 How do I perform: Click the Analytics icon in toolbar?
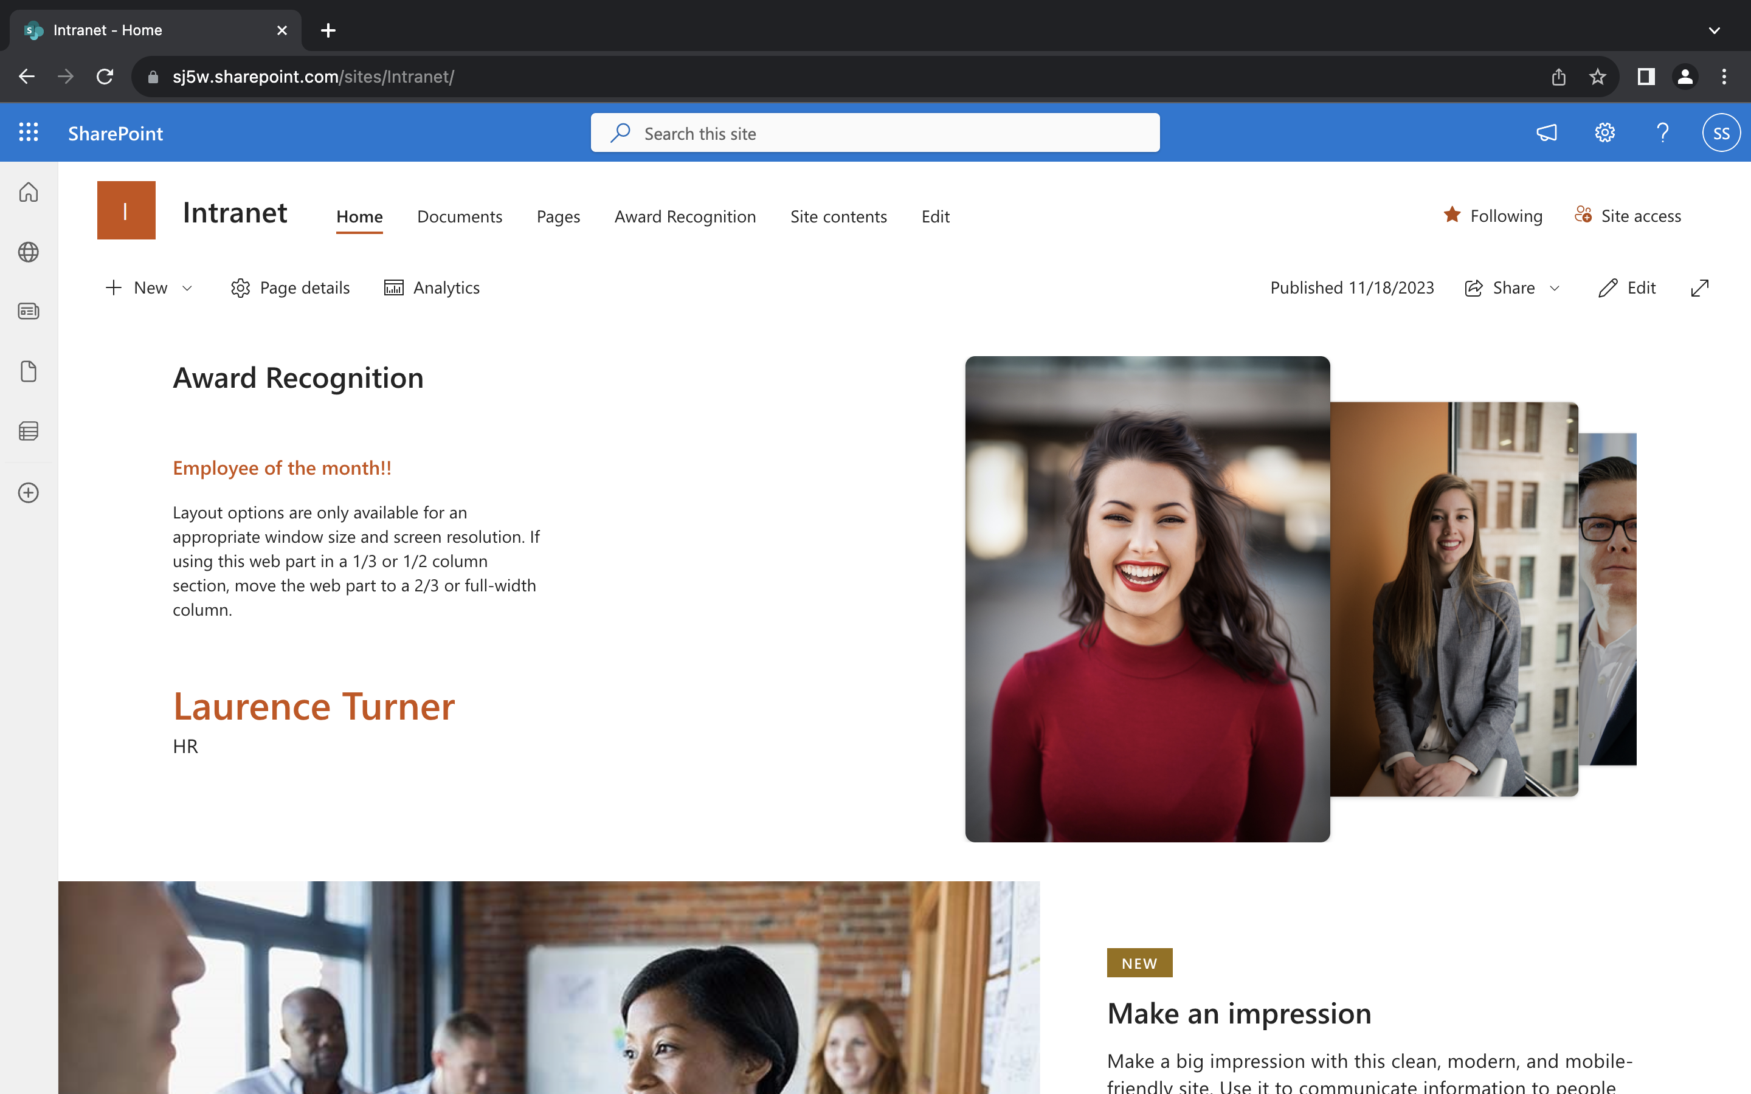(x=395, y=287)
